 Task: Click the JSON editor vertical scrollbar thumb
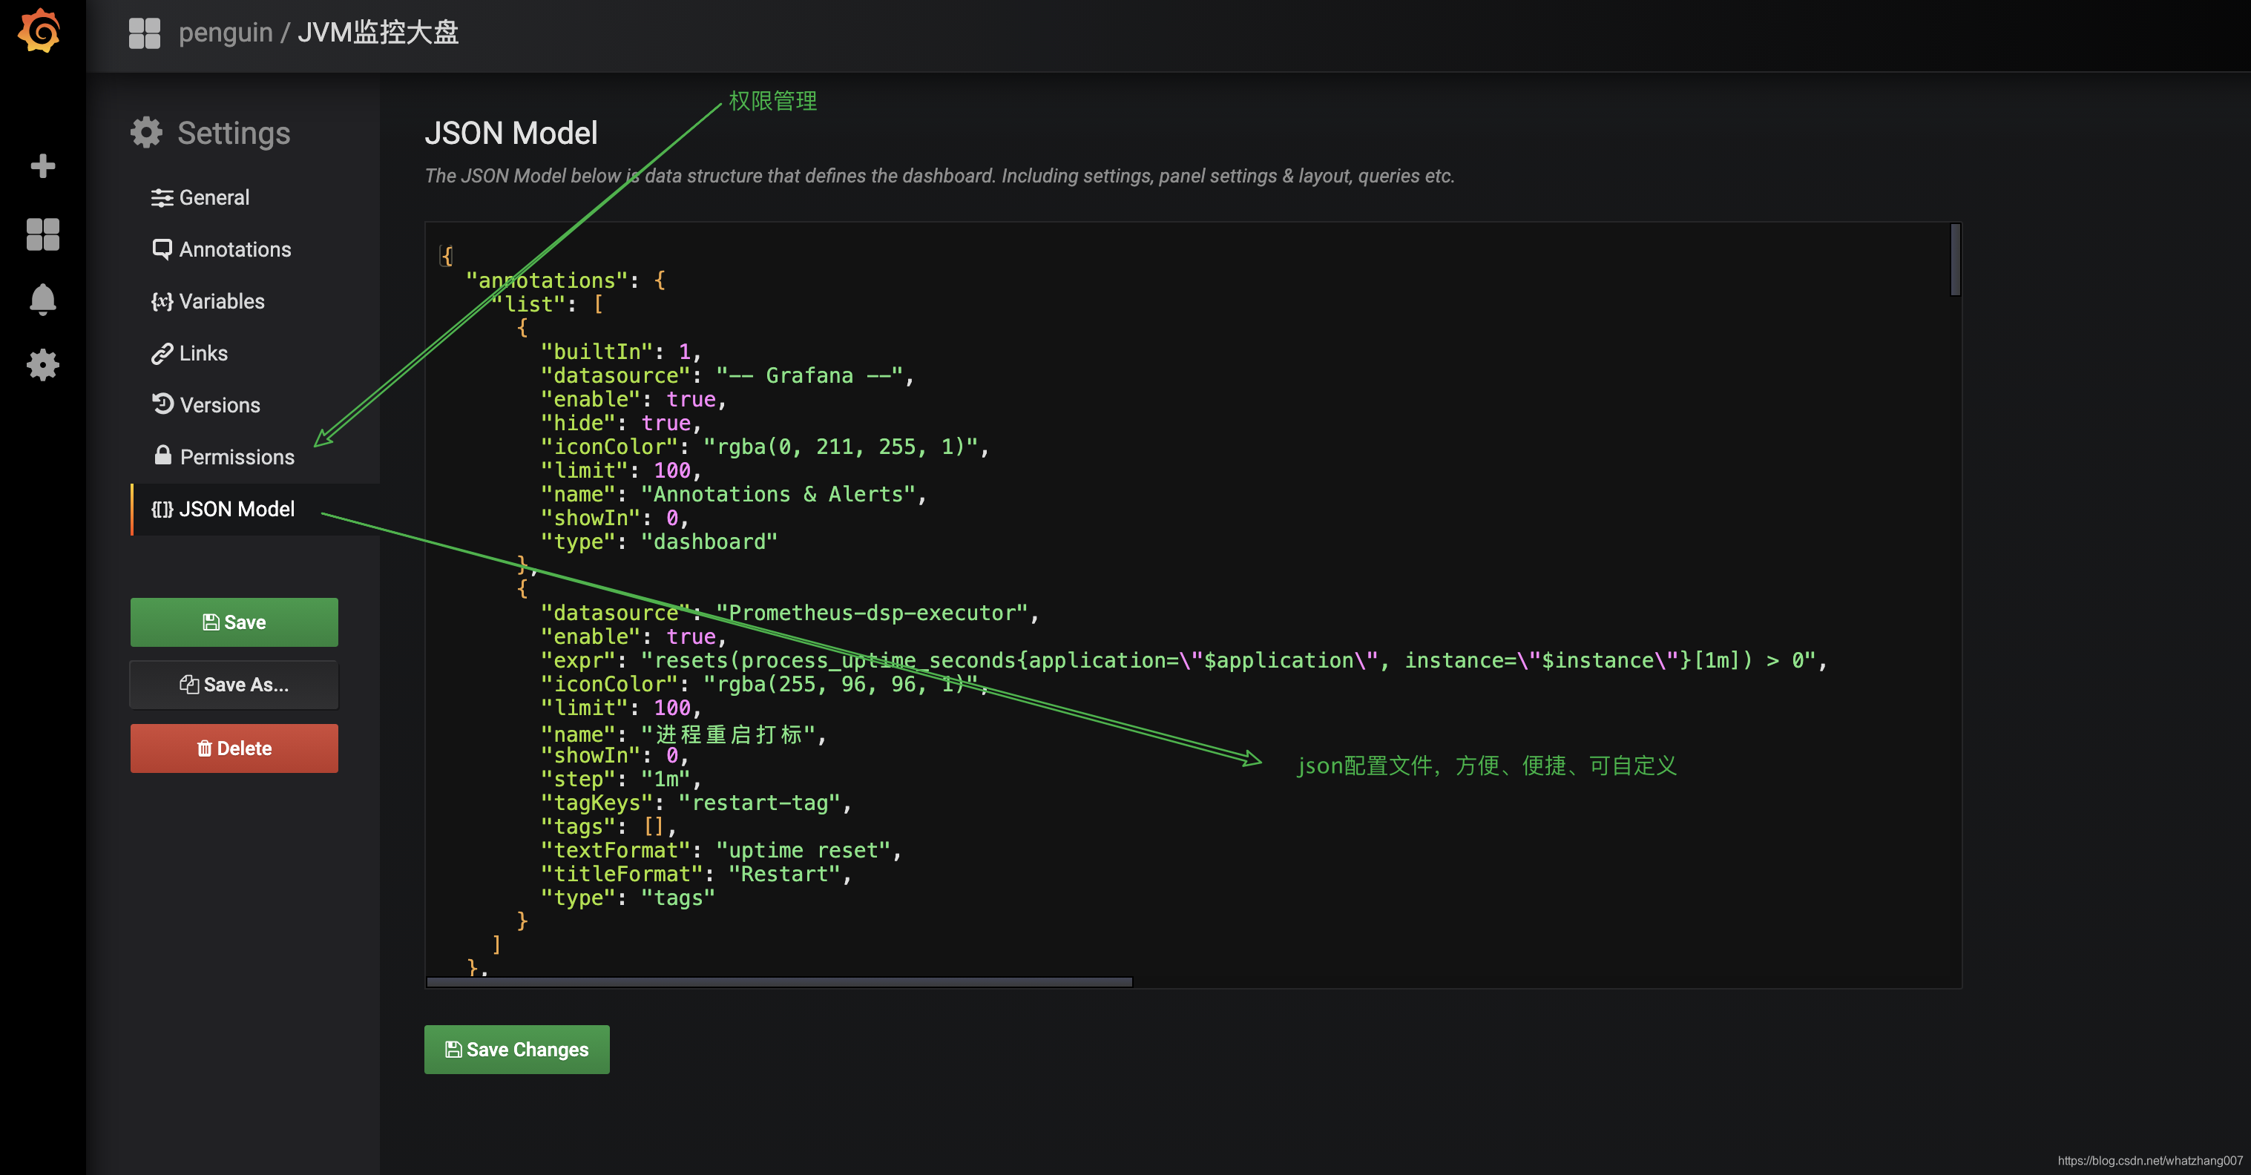[x=1955, y=260]
